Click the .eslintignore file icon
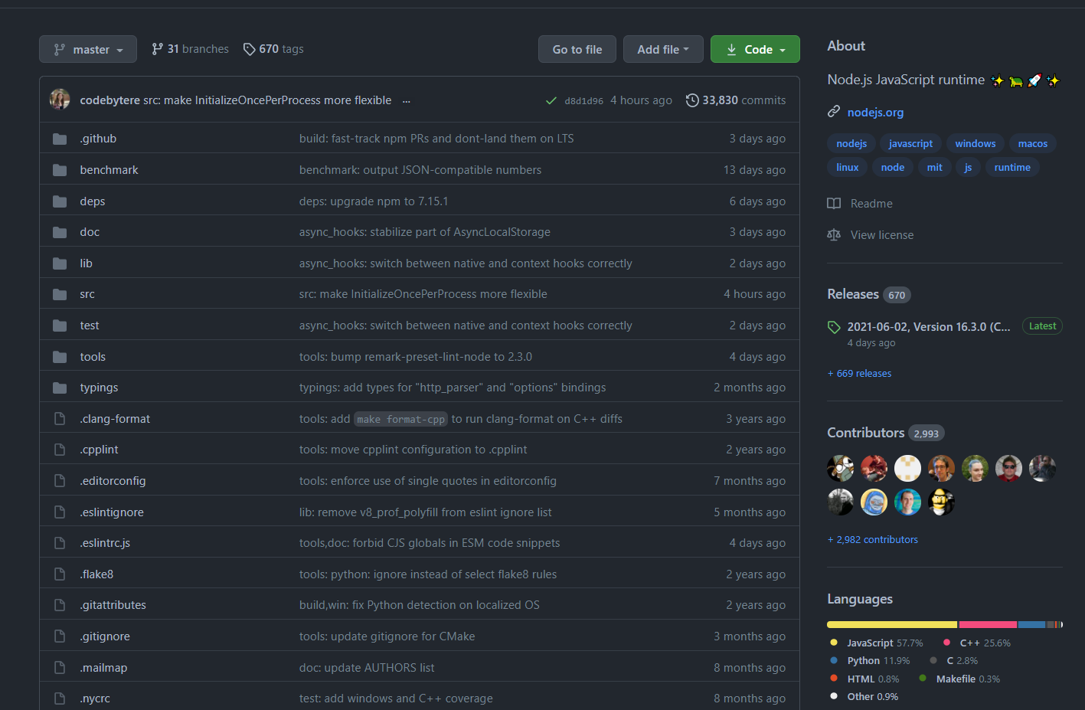 tap(60, 512)
